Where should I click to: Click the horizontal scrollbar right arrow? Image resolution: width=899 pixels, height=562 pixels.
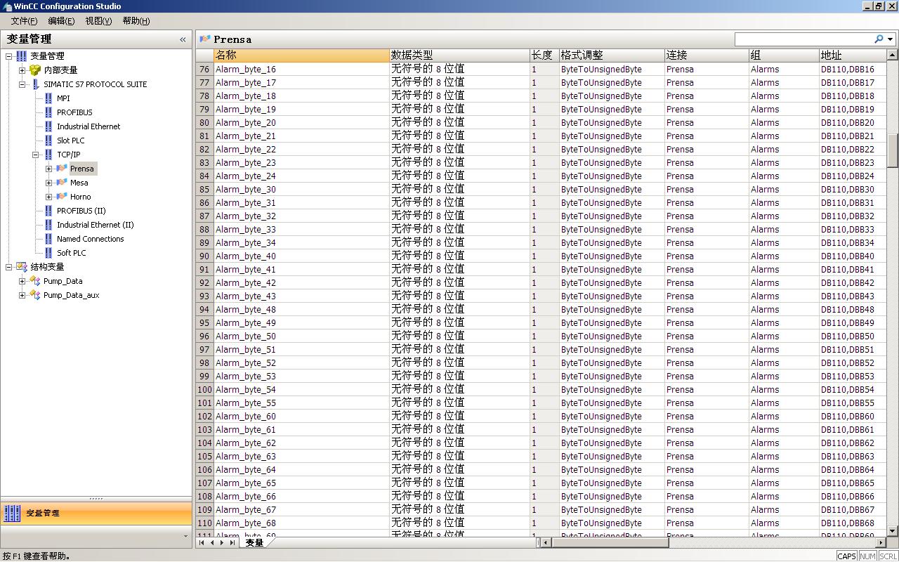882,542
